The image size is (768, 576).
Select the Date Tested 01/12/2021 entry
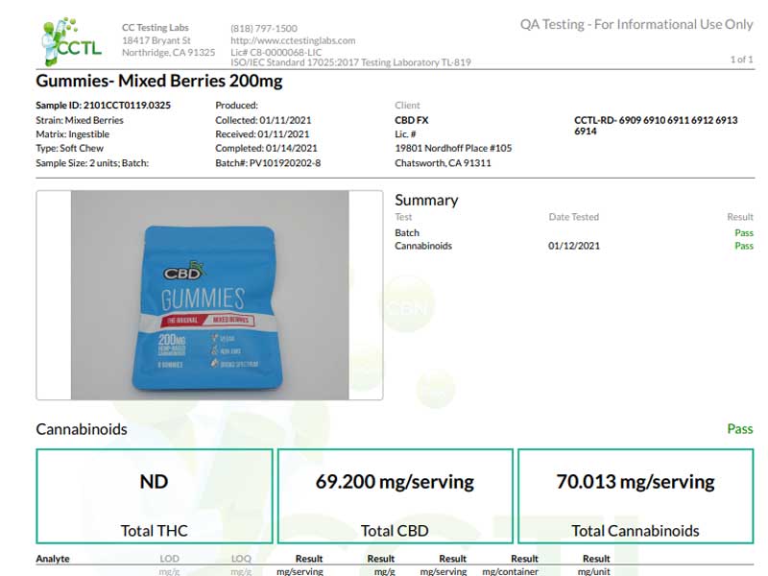tap(576, 246)
